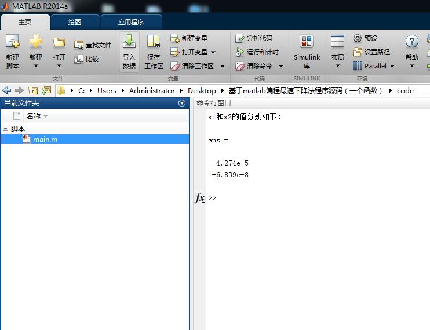The image size is (430, 330).
Task: Click Import Data (导入数据) icon
Action: (x=129, y=41)
